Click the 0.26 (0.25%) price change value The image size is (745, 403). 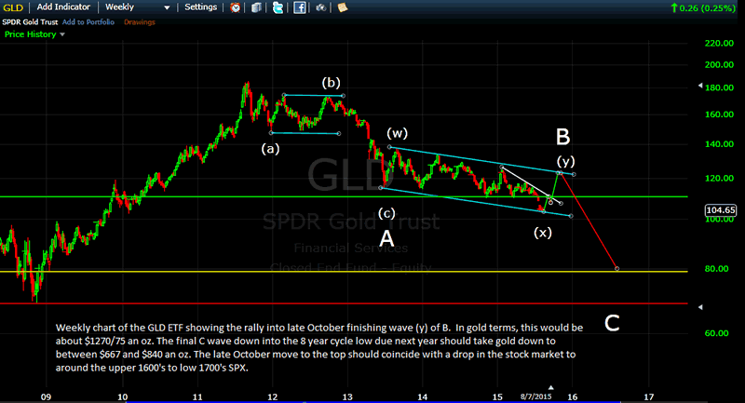703,7
